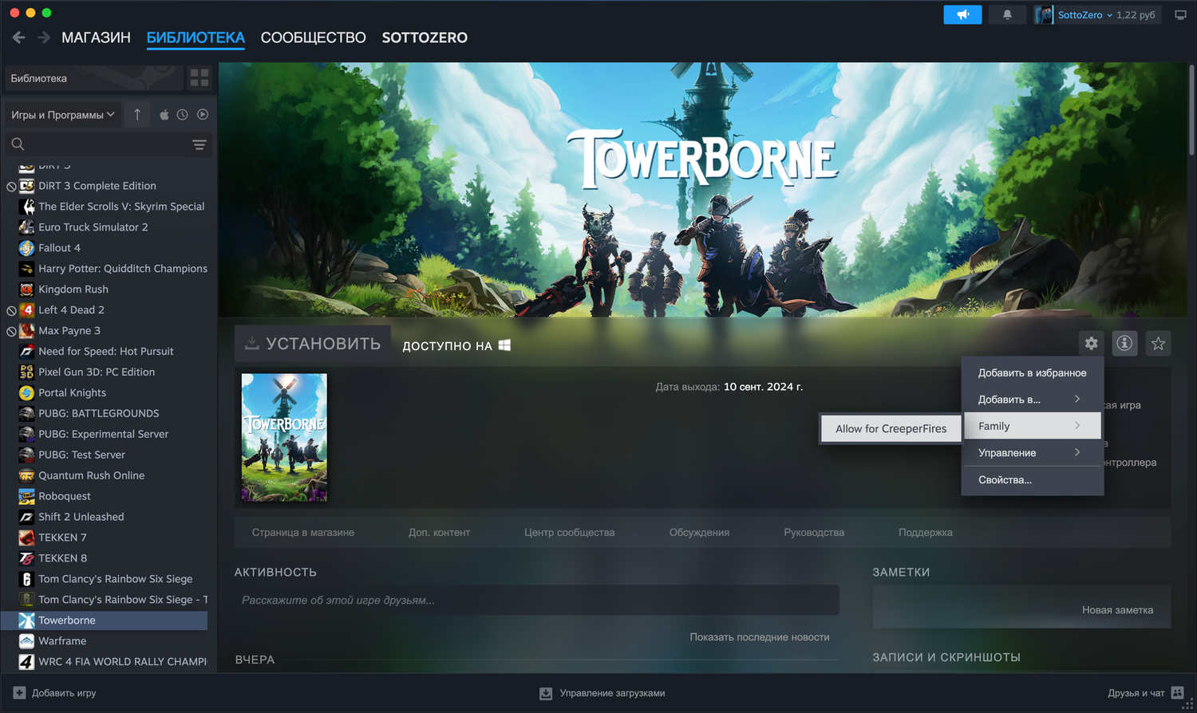Toggle the recent activity clock filter
This screenshot has width=1197, height=713.
[x=183, y=115]
